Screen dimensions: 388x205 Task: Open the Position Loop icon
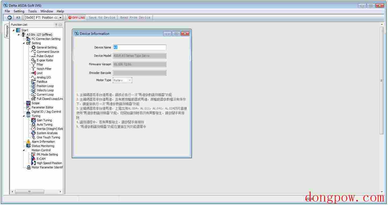pyautogui.click(x=33, y=86)
